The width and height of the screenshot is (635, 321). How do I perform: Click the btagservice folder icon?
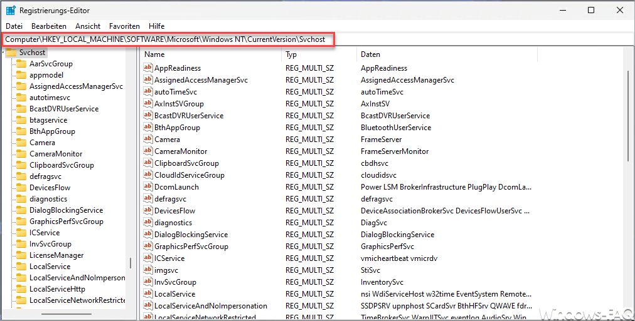click(21, 120)
